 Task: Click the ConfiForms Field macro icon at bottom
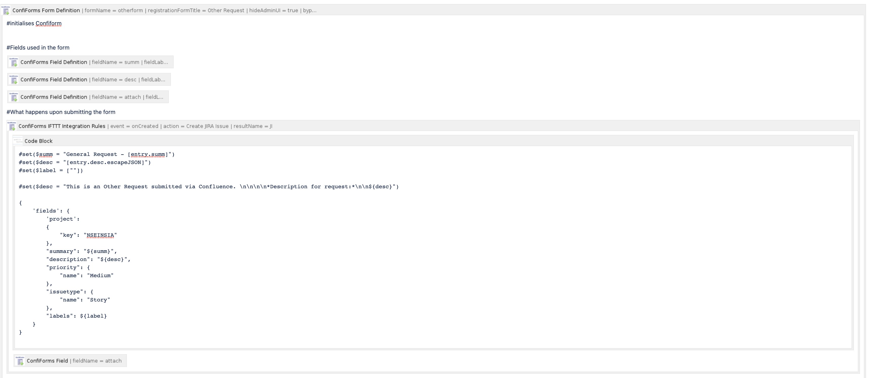click(20, 361)
